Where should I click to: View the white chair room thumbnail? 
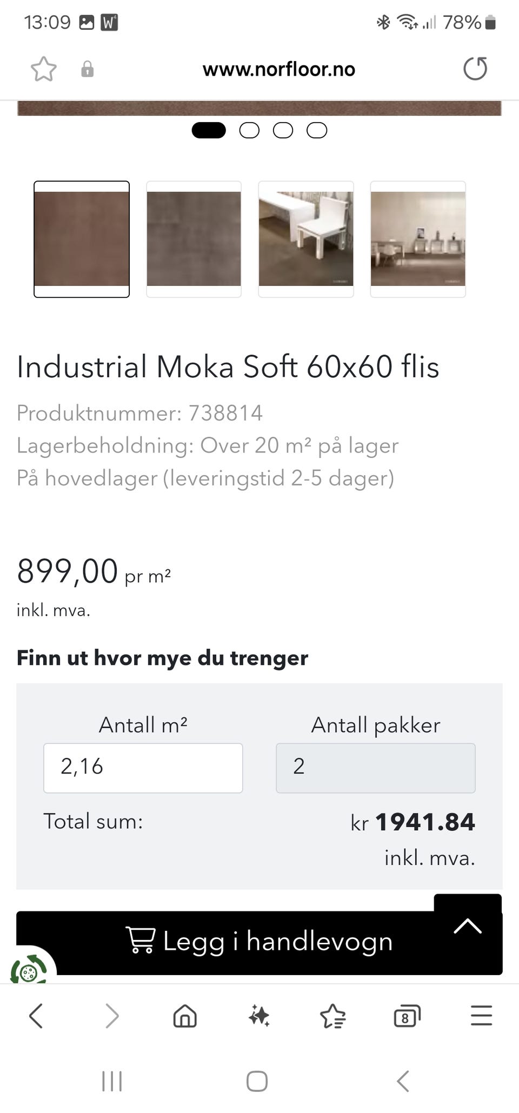306,239
